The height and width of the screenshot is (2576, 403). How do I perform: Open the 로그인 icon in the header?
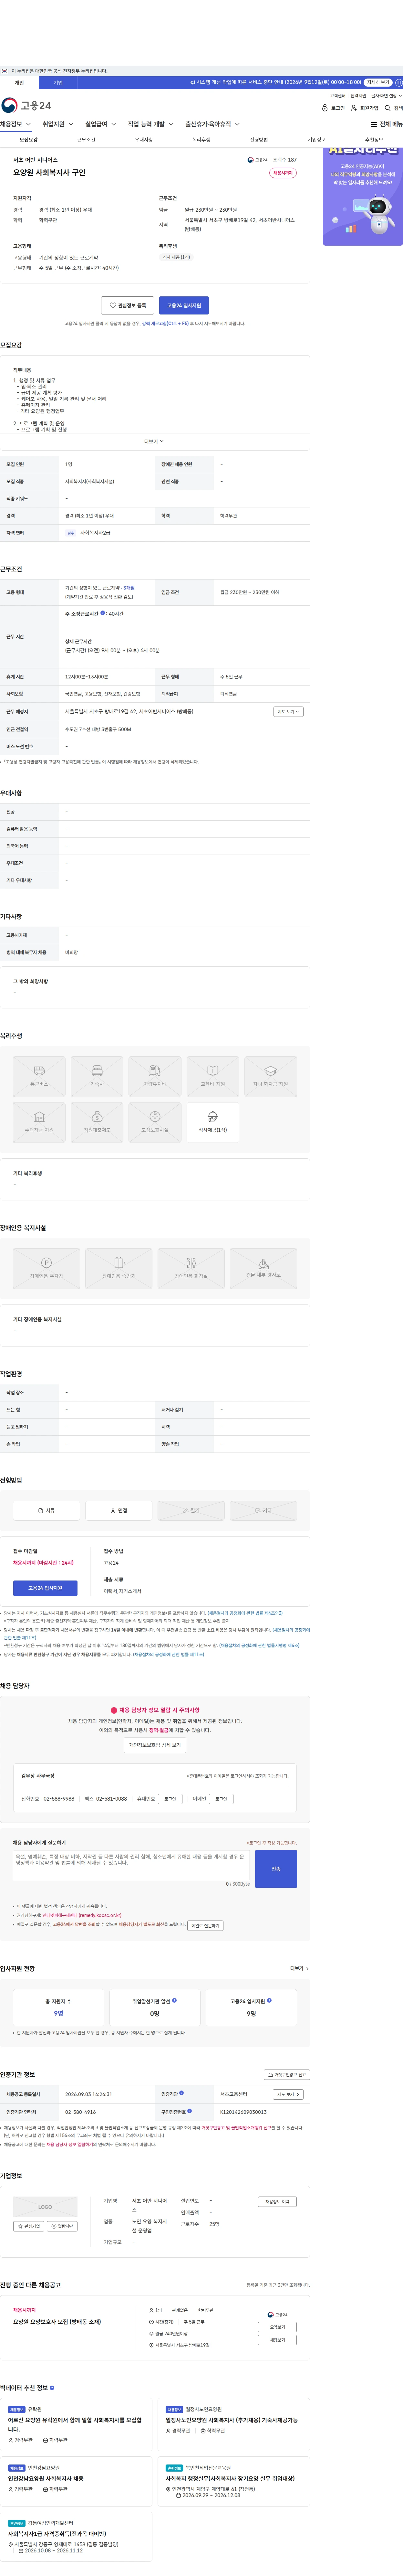325,108
